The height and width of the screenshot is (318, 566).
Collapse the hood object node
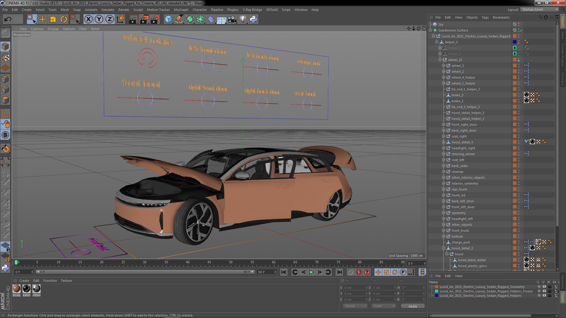447,254
